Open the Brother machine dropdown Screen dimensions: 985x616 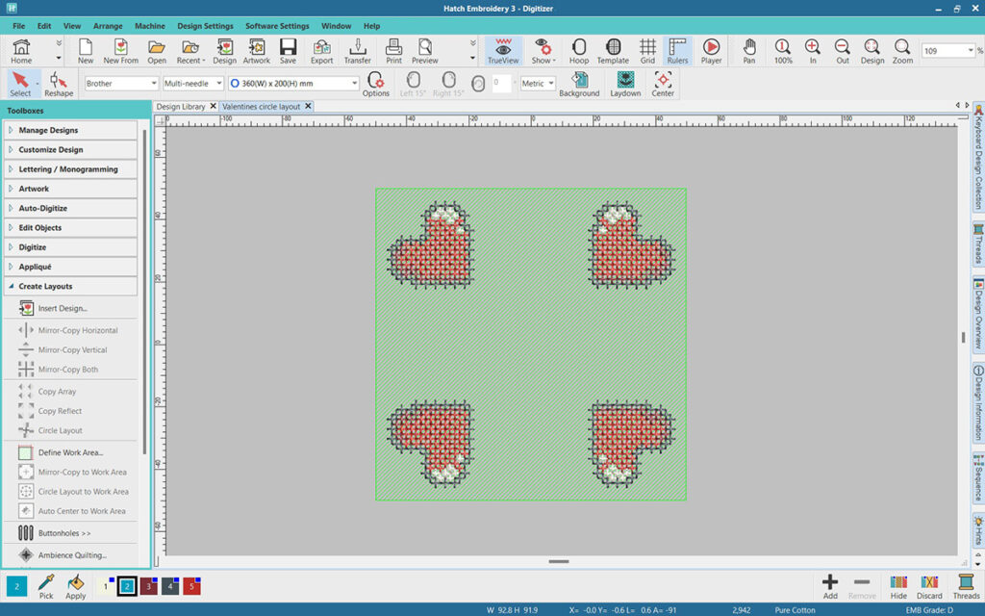click(121, 84)
